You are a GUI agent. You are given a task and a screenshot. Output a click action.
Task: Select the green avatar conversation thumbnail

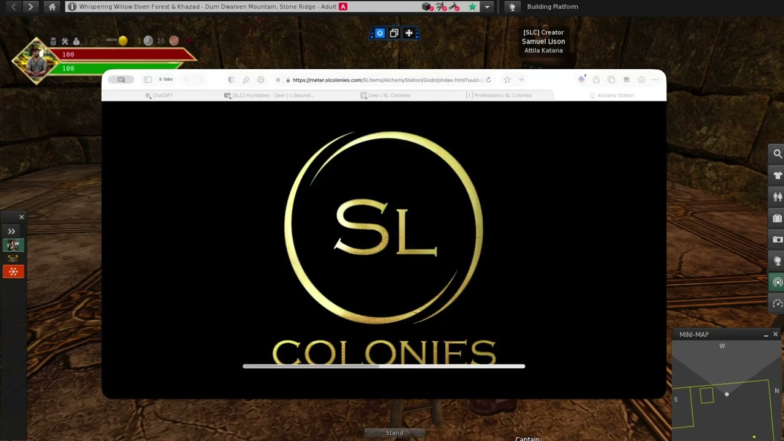(x=13, y=245)
